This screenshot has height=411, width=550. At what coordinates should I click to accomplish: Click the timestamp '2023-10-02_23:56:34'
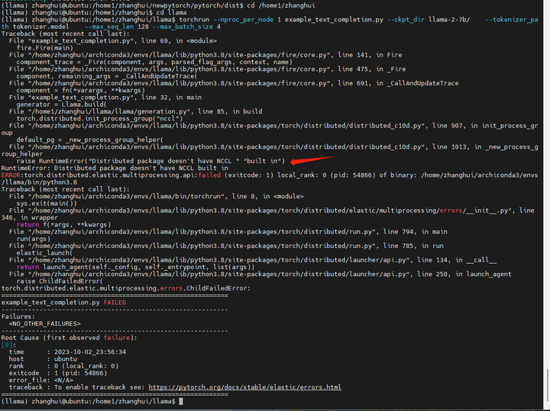point(90,352)
